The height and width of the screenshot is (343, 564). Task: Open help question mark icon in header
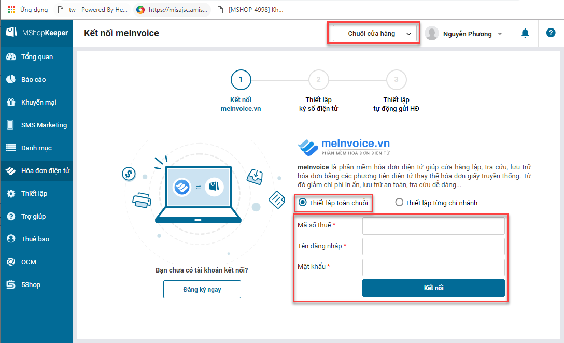pos(551,33)
